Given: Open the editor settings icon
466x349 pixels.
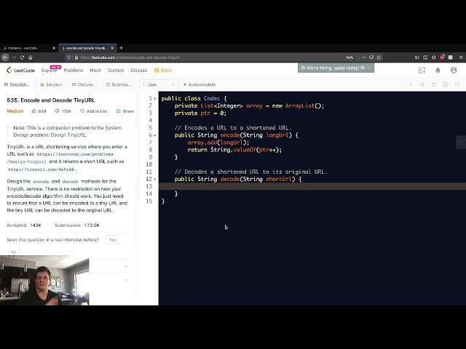Looking at the screenshot, I should [x=445, y=84].
